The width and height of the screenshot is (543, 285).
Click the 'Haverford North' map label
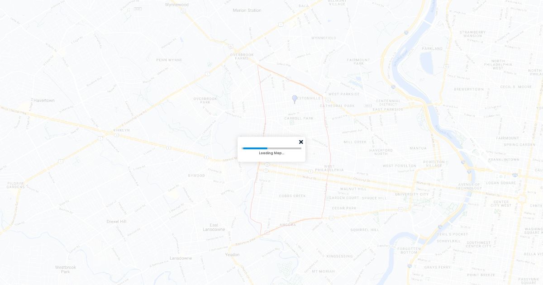(381, 152)
